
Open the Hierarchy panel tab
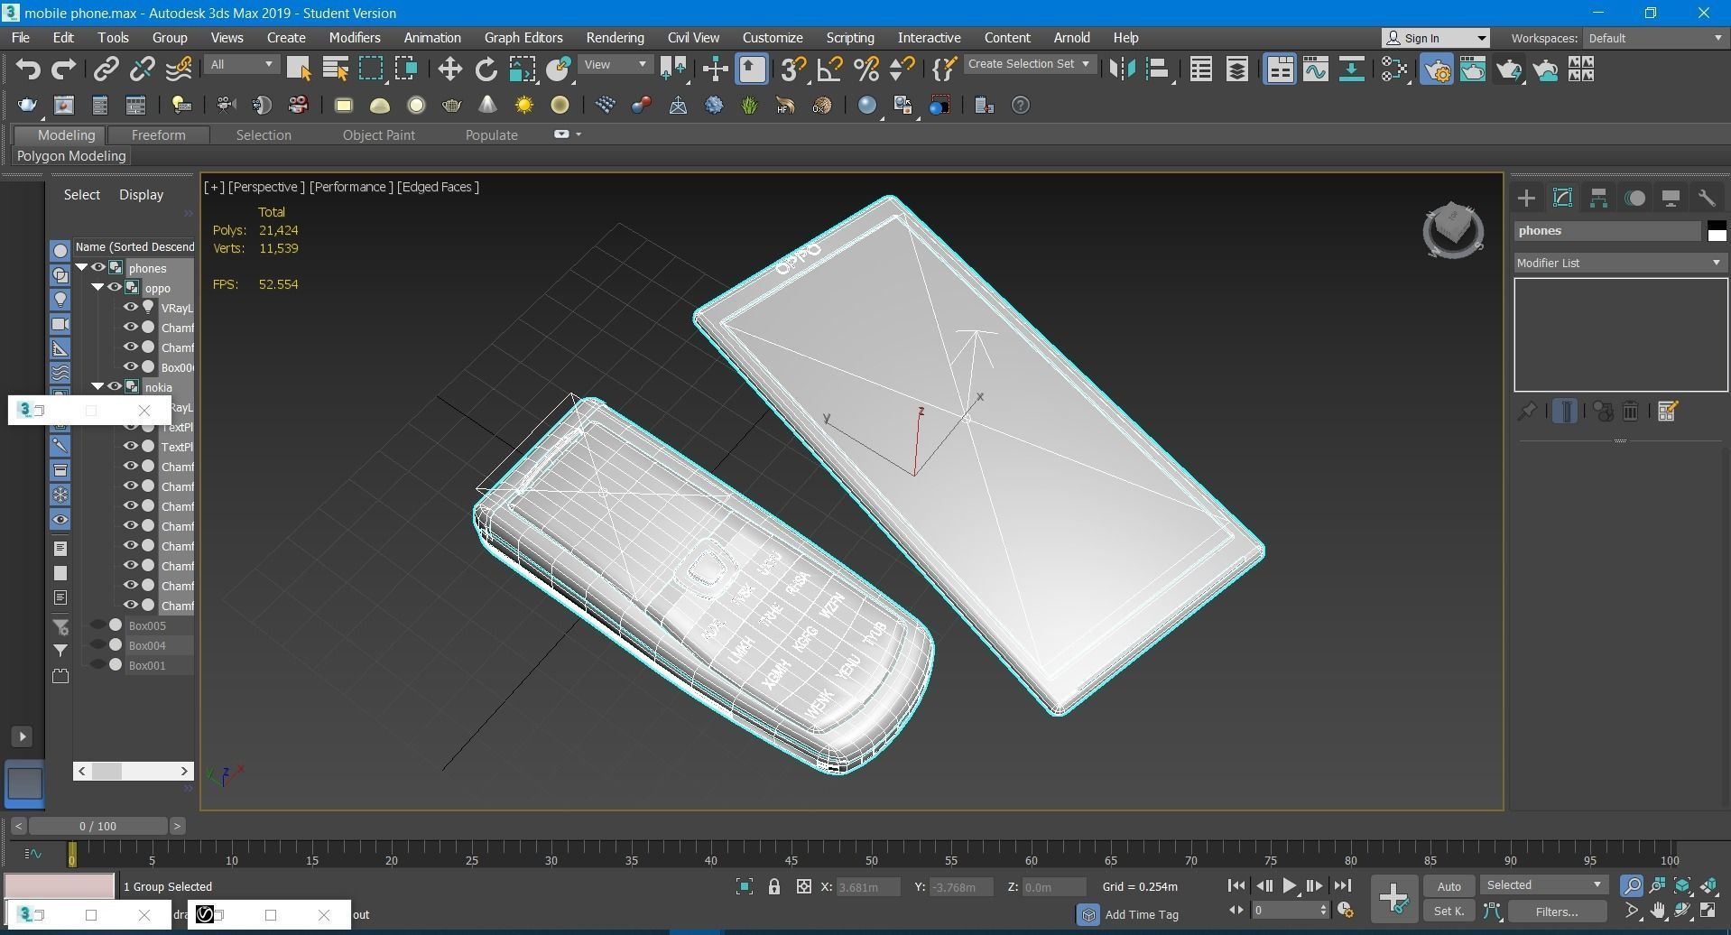click(1598, 199)
